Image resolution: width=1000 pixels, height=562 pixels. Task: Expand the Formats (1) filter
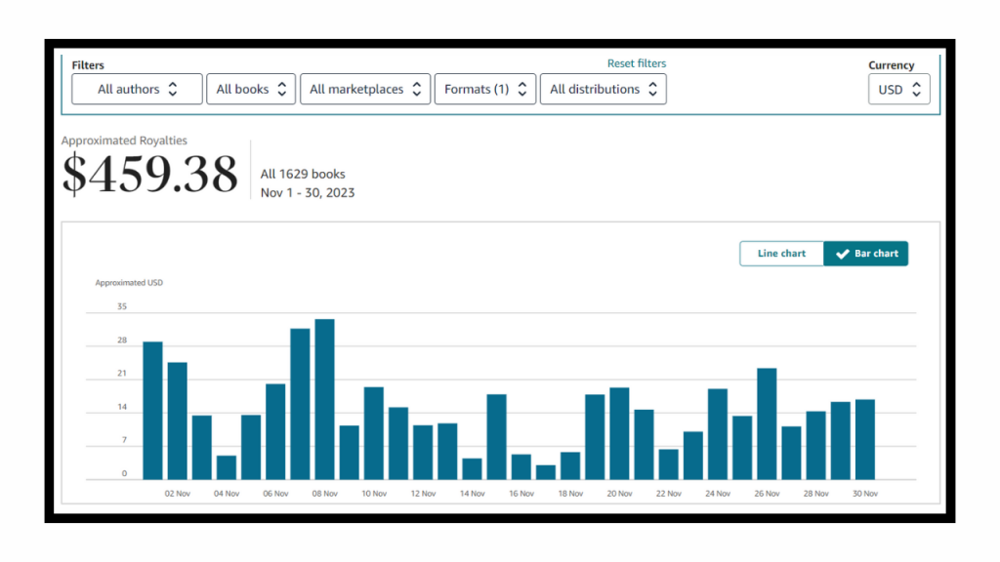tap(484, 89)
